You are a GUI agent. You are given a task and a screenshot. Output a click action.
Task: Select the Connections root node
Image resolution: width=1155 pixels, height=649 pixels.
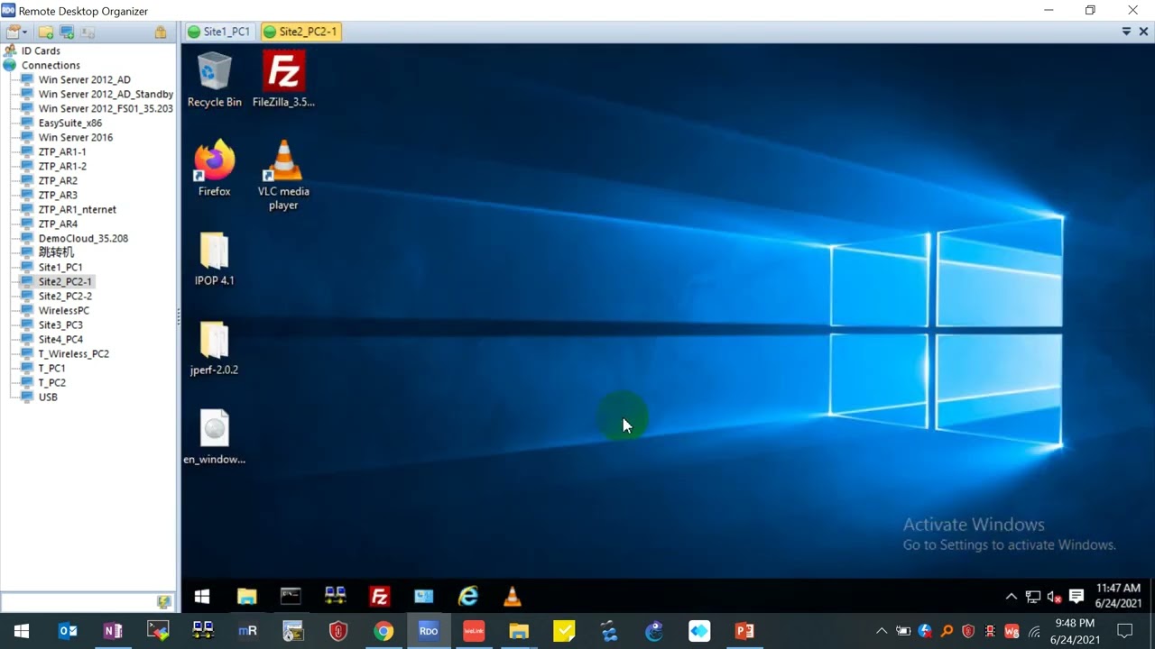(51, 66)
